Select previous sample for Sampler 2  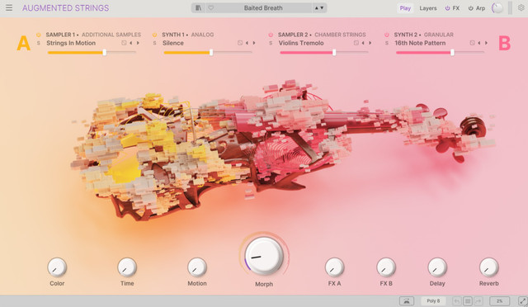pyautogui.click(x=363, y=43)
